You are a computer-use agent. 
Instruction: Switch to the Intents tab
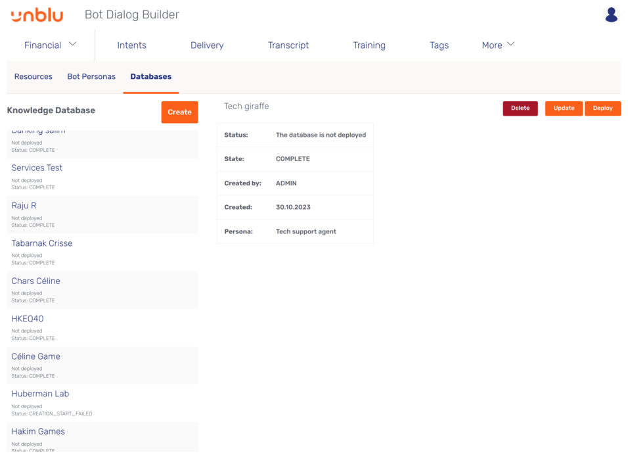click(x=131, y=45)
